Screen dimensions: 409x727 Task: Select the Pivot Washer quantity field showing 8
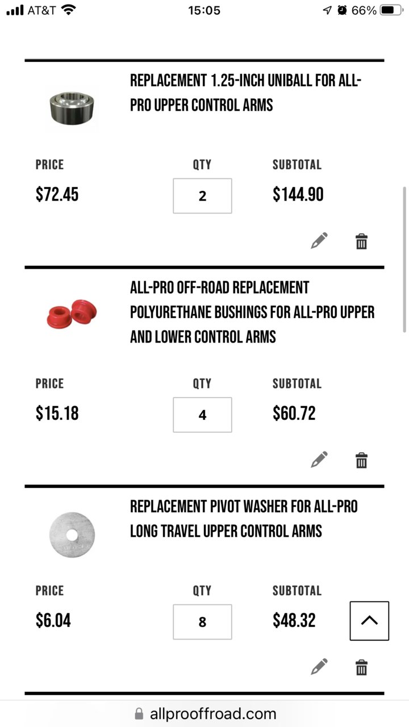click(202, 622)
